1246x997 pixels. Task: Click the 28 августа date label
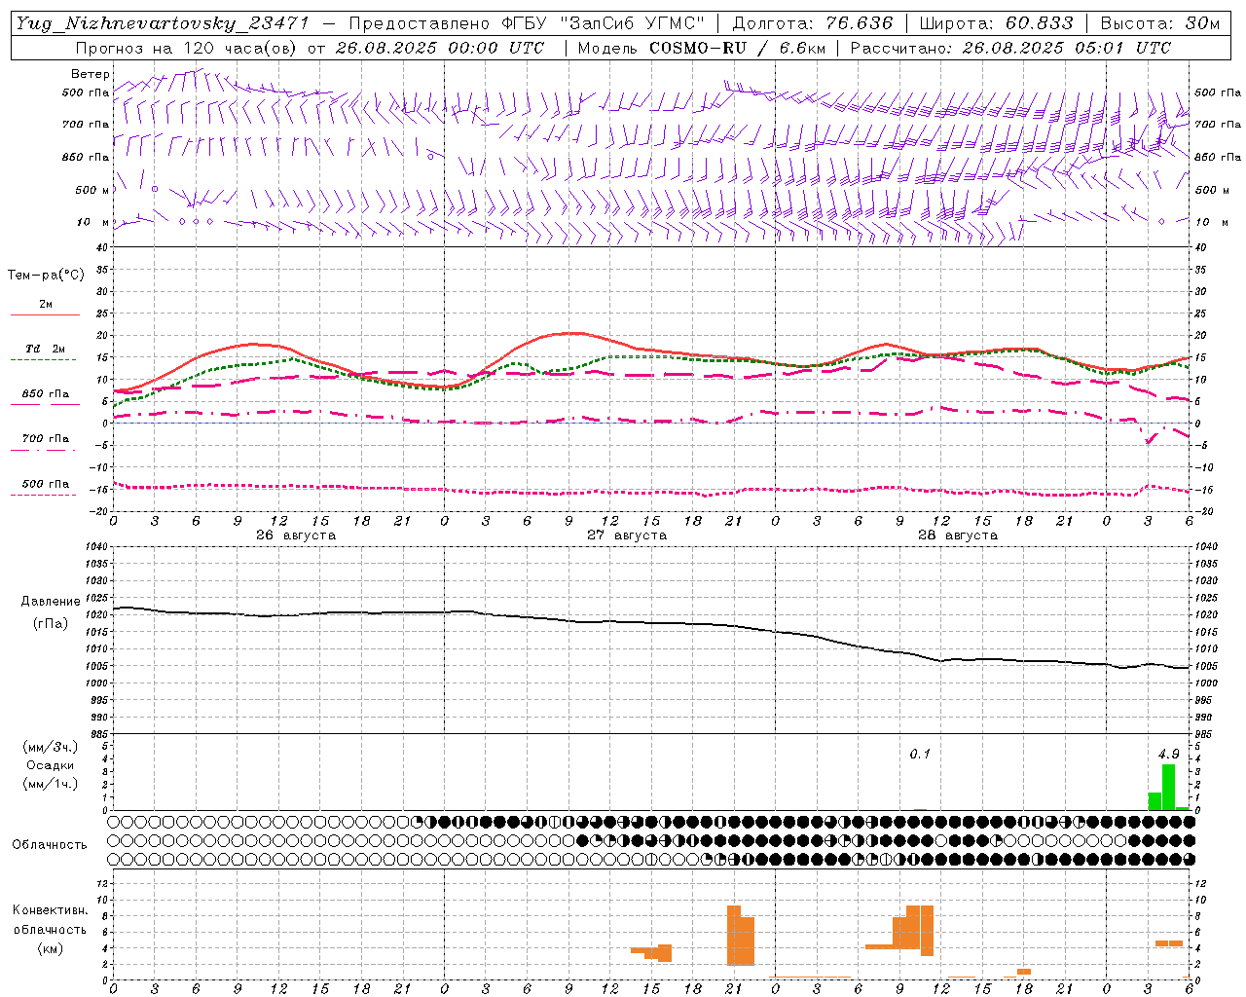pos(958,535)
